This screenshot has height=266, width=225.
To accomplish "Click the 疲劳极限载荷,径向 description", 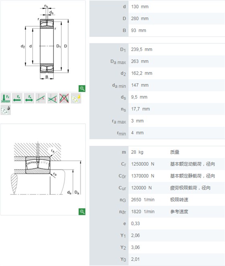I will click(190, 188).
